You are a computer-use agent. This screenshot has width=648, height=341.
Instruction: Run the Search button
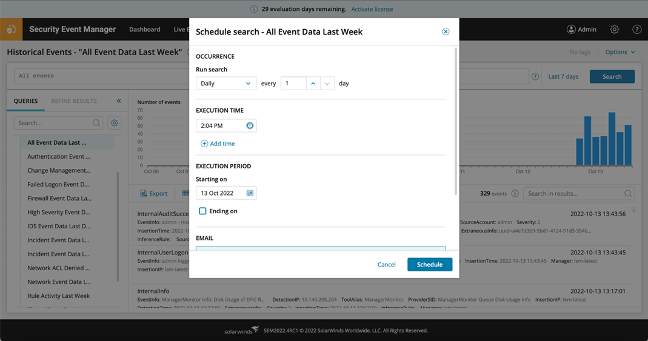pos(612,76)
